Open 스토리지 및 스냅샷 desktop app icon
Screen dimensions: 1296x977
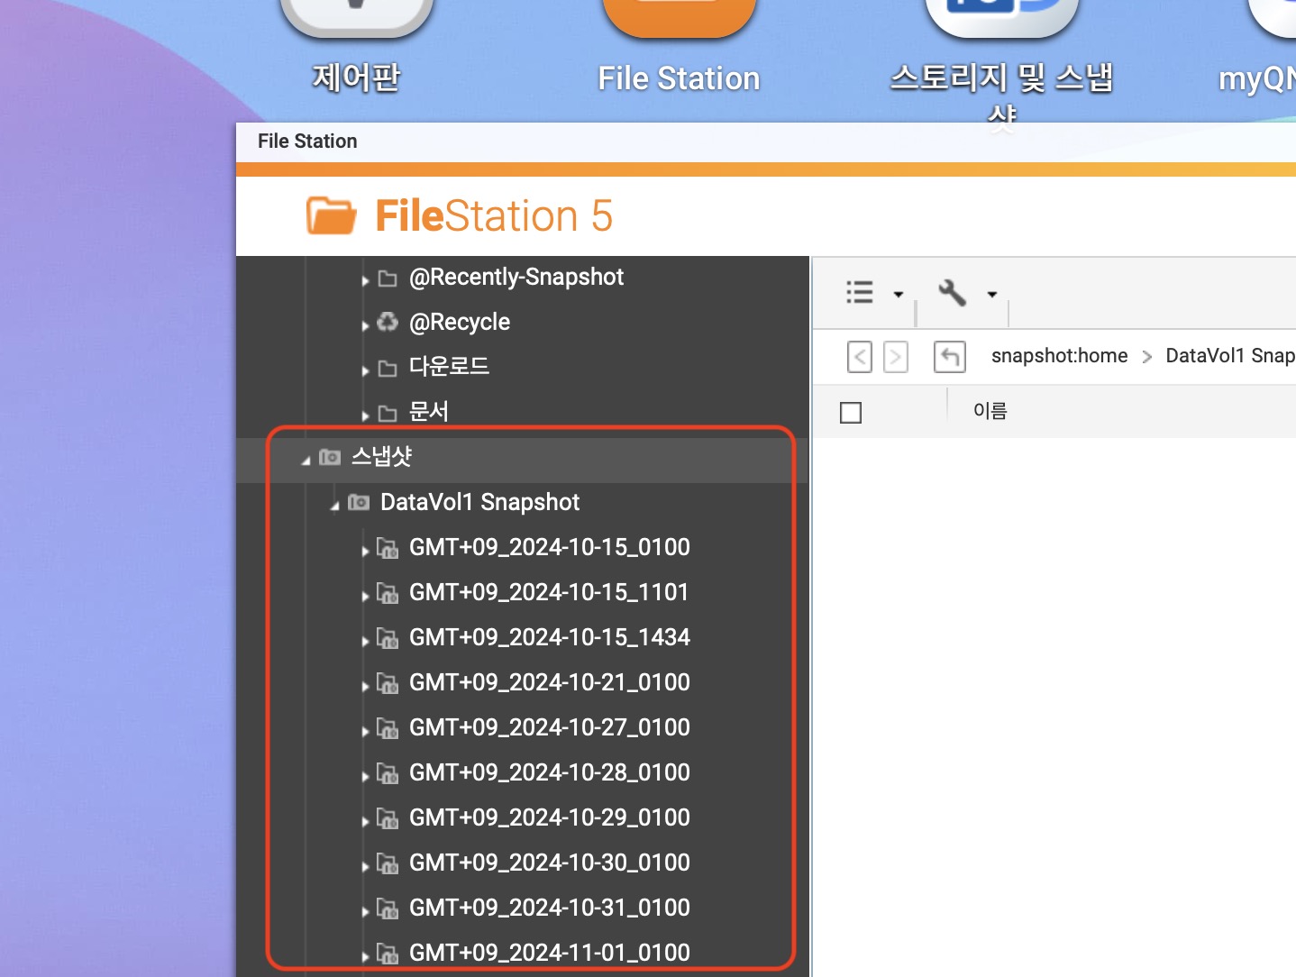click(1001, 20)
